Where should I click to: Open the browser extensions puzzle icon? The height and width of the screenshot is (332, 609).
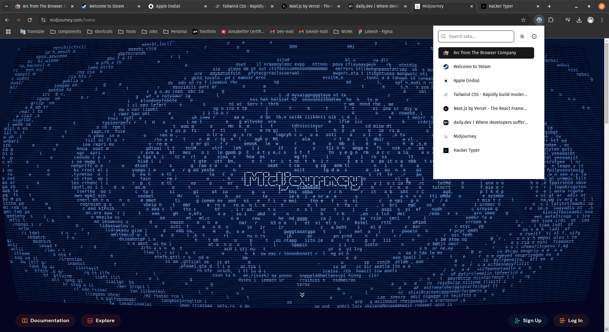point(551,20)
